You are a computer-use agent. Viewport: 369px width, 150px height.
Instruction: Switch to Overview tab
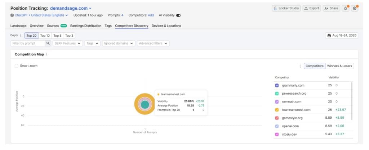[37, 26]
